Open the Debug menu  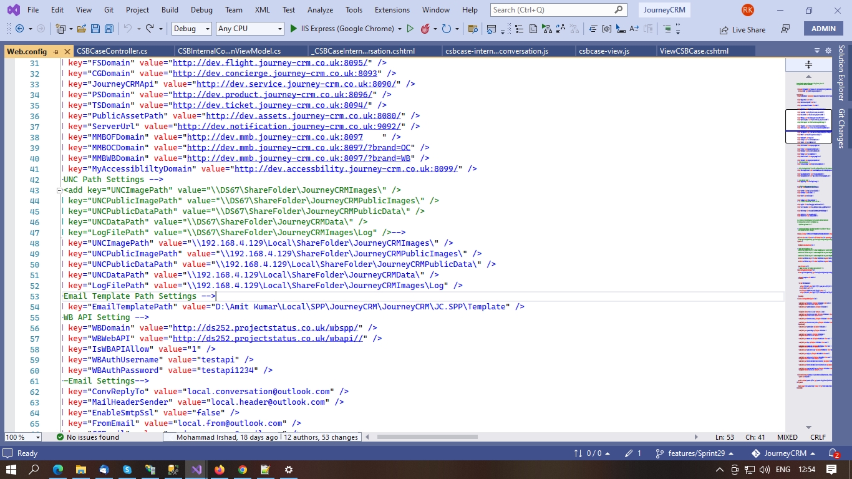(201, 10)
